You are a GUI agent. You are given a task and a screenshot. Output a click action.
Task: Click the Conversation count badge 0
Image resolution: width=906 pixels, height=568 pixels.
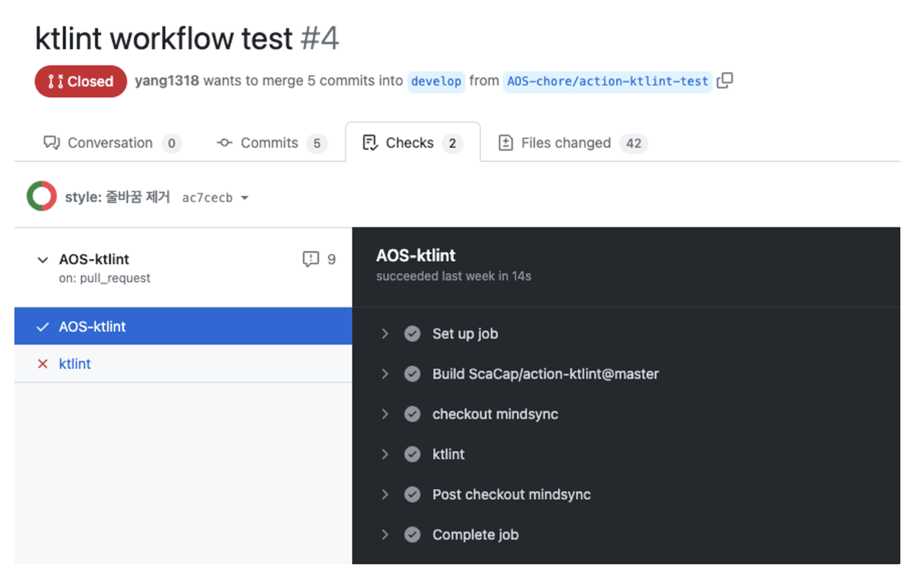tap(171, 143)
